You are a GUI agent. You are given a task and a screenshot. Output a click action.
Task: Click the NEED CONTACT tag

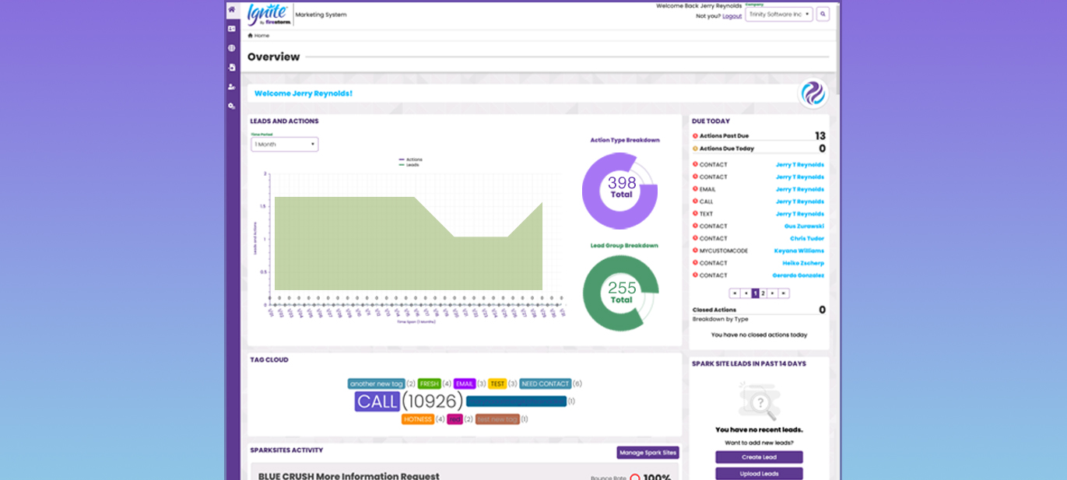(546, 384)
